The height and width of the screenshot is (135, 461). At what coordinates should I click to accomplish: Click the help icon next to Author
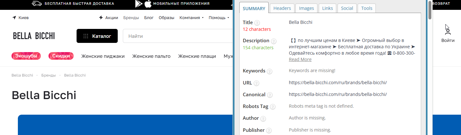263,119
